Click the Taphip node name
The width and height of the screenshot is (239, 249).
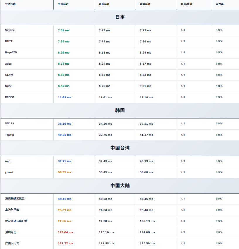[9, 135]
